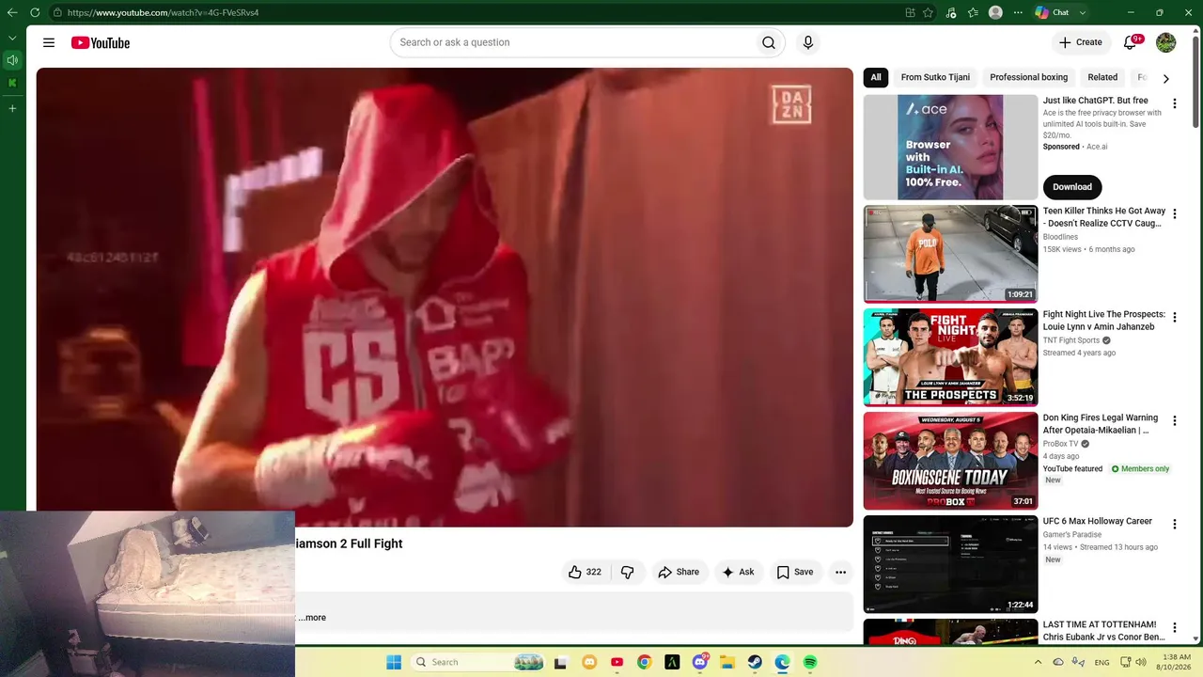Expand the vertical tabs chevron

(12, 38)
